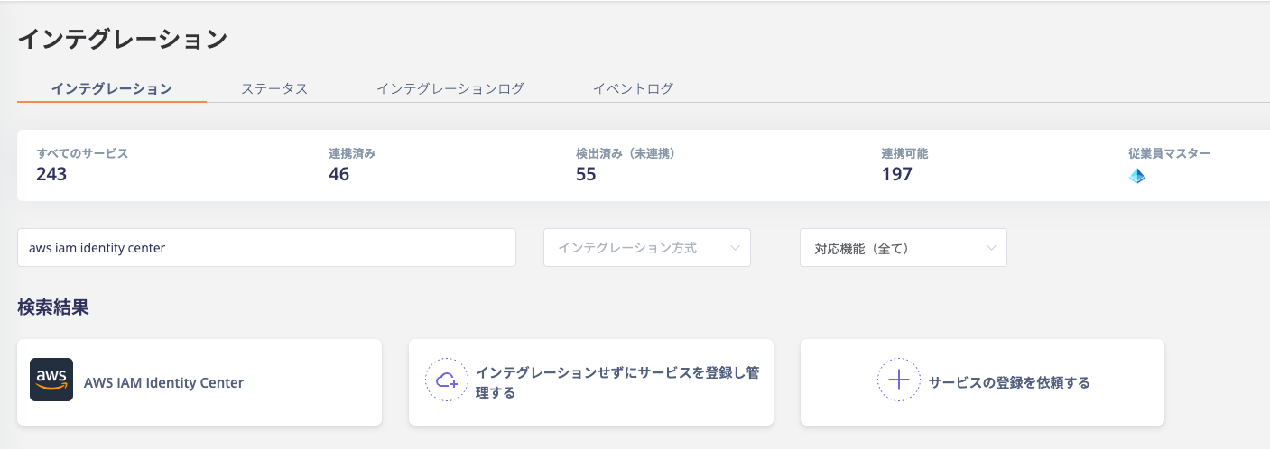Open the イベントログ tab
This screenshot has height=449, width=1270.
633,88
